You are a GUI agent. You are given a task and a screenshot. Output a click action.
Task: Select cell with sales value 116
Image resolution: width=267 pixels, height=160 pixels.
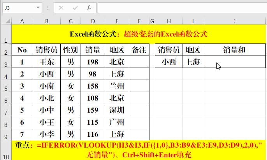pos(93,134)
